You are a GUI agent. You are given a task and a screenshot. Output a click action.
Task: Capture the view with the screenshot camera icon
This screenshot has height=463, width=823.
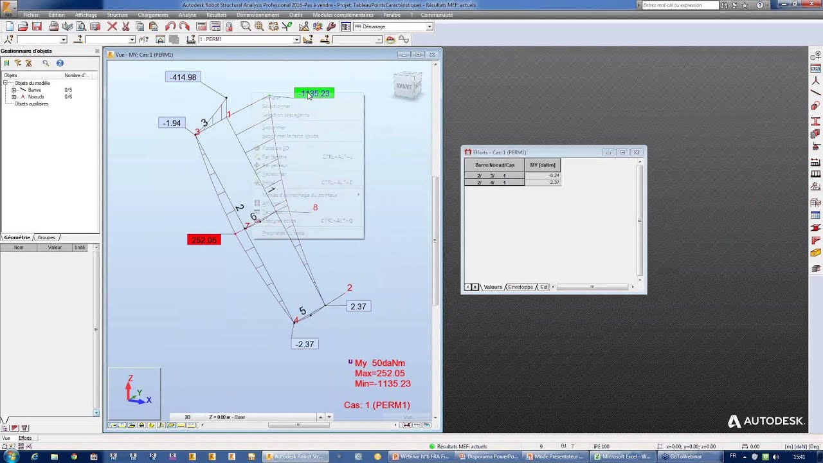coord(95,26)
